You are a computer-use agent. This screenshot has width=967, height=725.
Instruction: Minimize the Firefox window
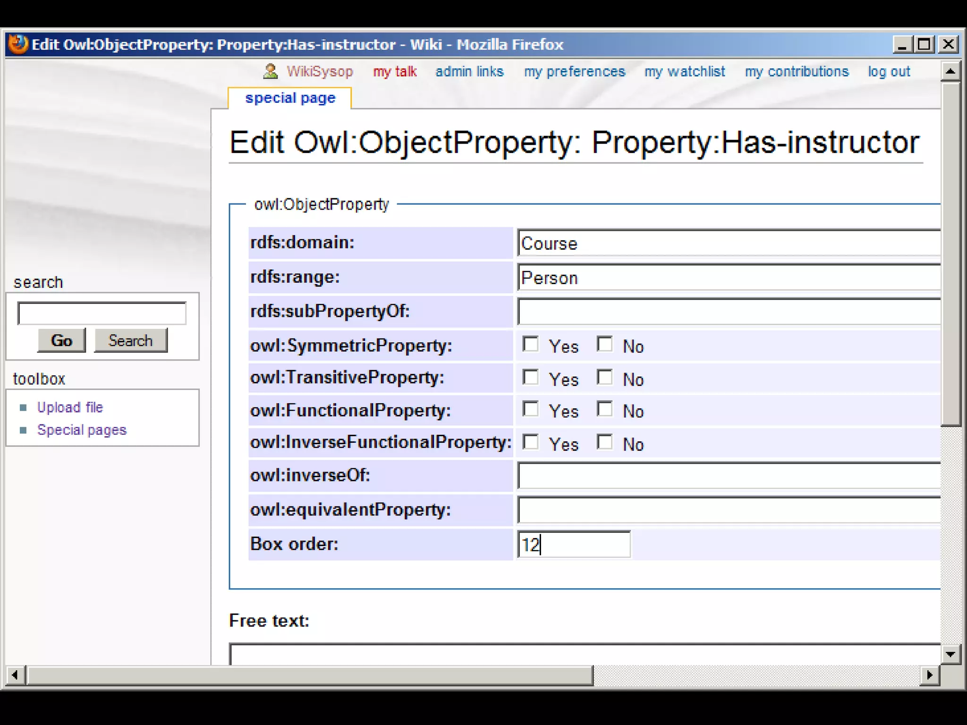pyautogui.click(x=902, y=44)
